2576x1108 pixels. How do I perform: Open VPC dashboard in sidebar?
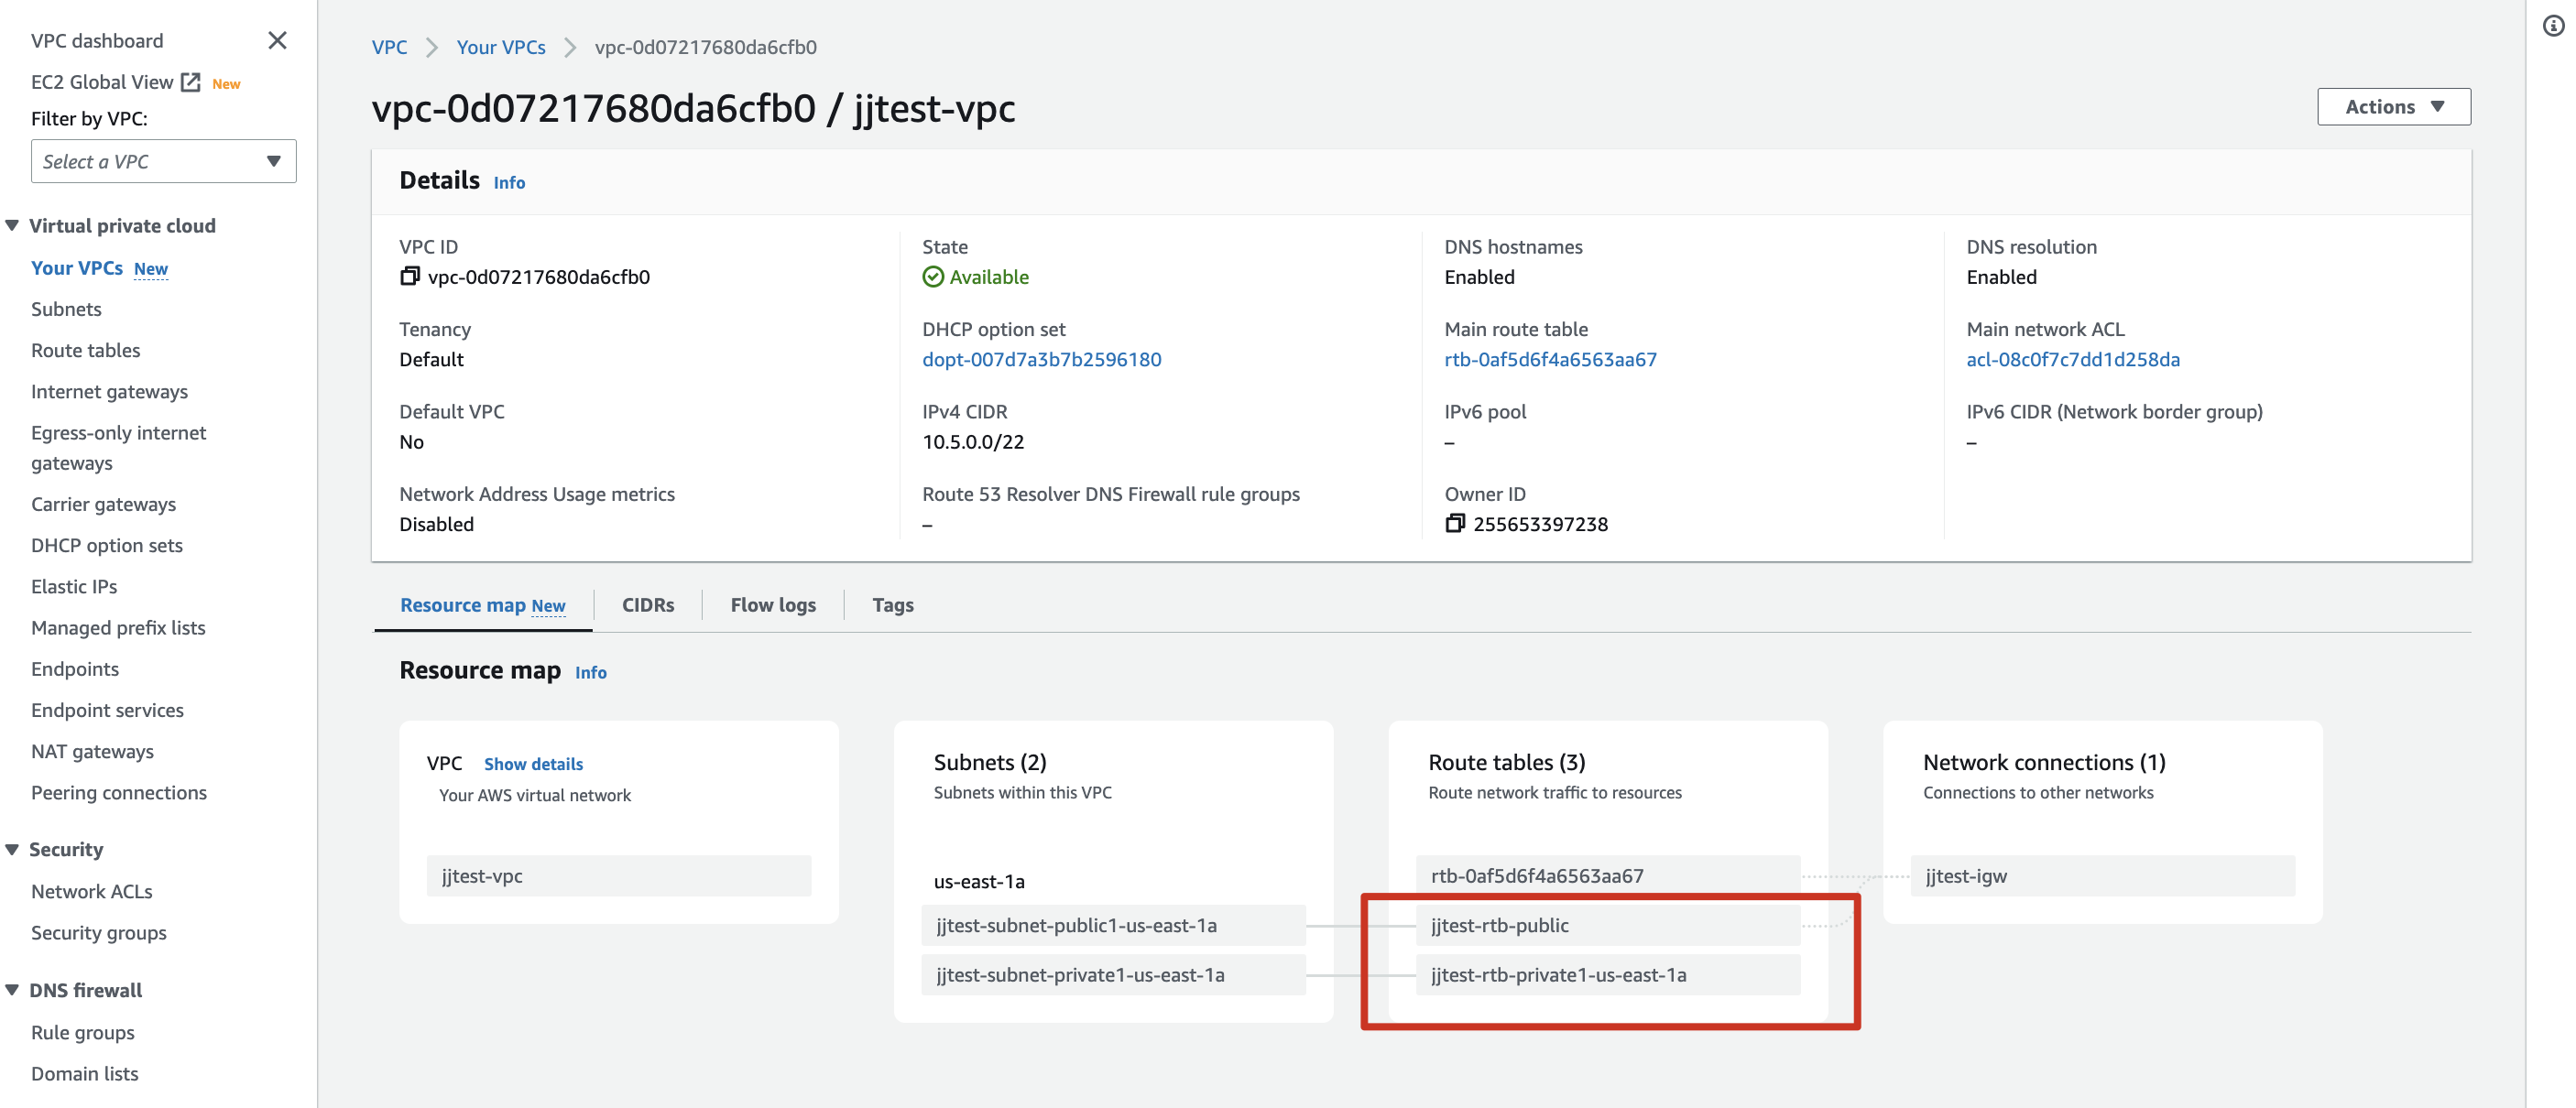[97, 40]
